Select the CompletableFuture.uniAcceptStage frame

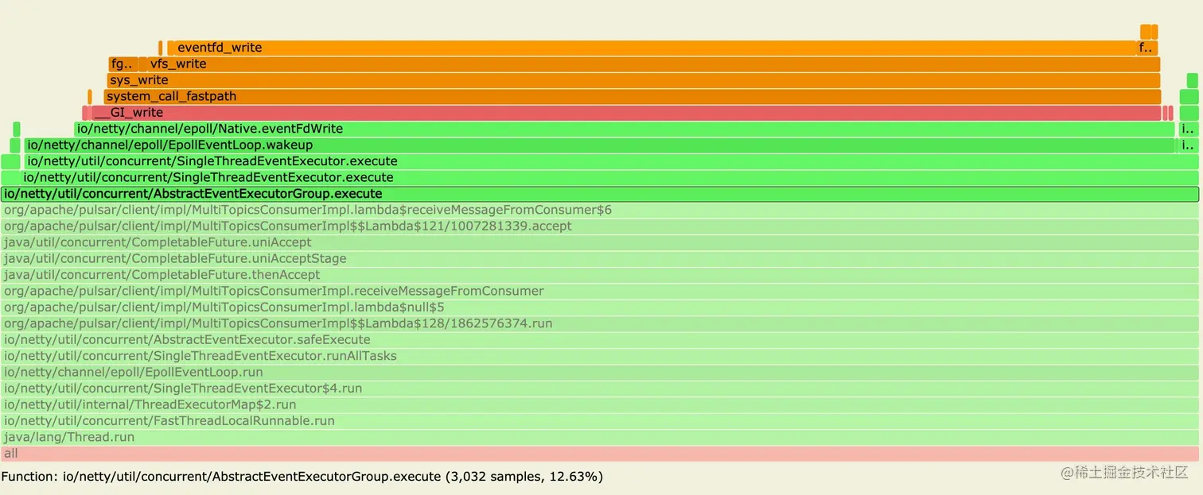(x=600, y=258)
